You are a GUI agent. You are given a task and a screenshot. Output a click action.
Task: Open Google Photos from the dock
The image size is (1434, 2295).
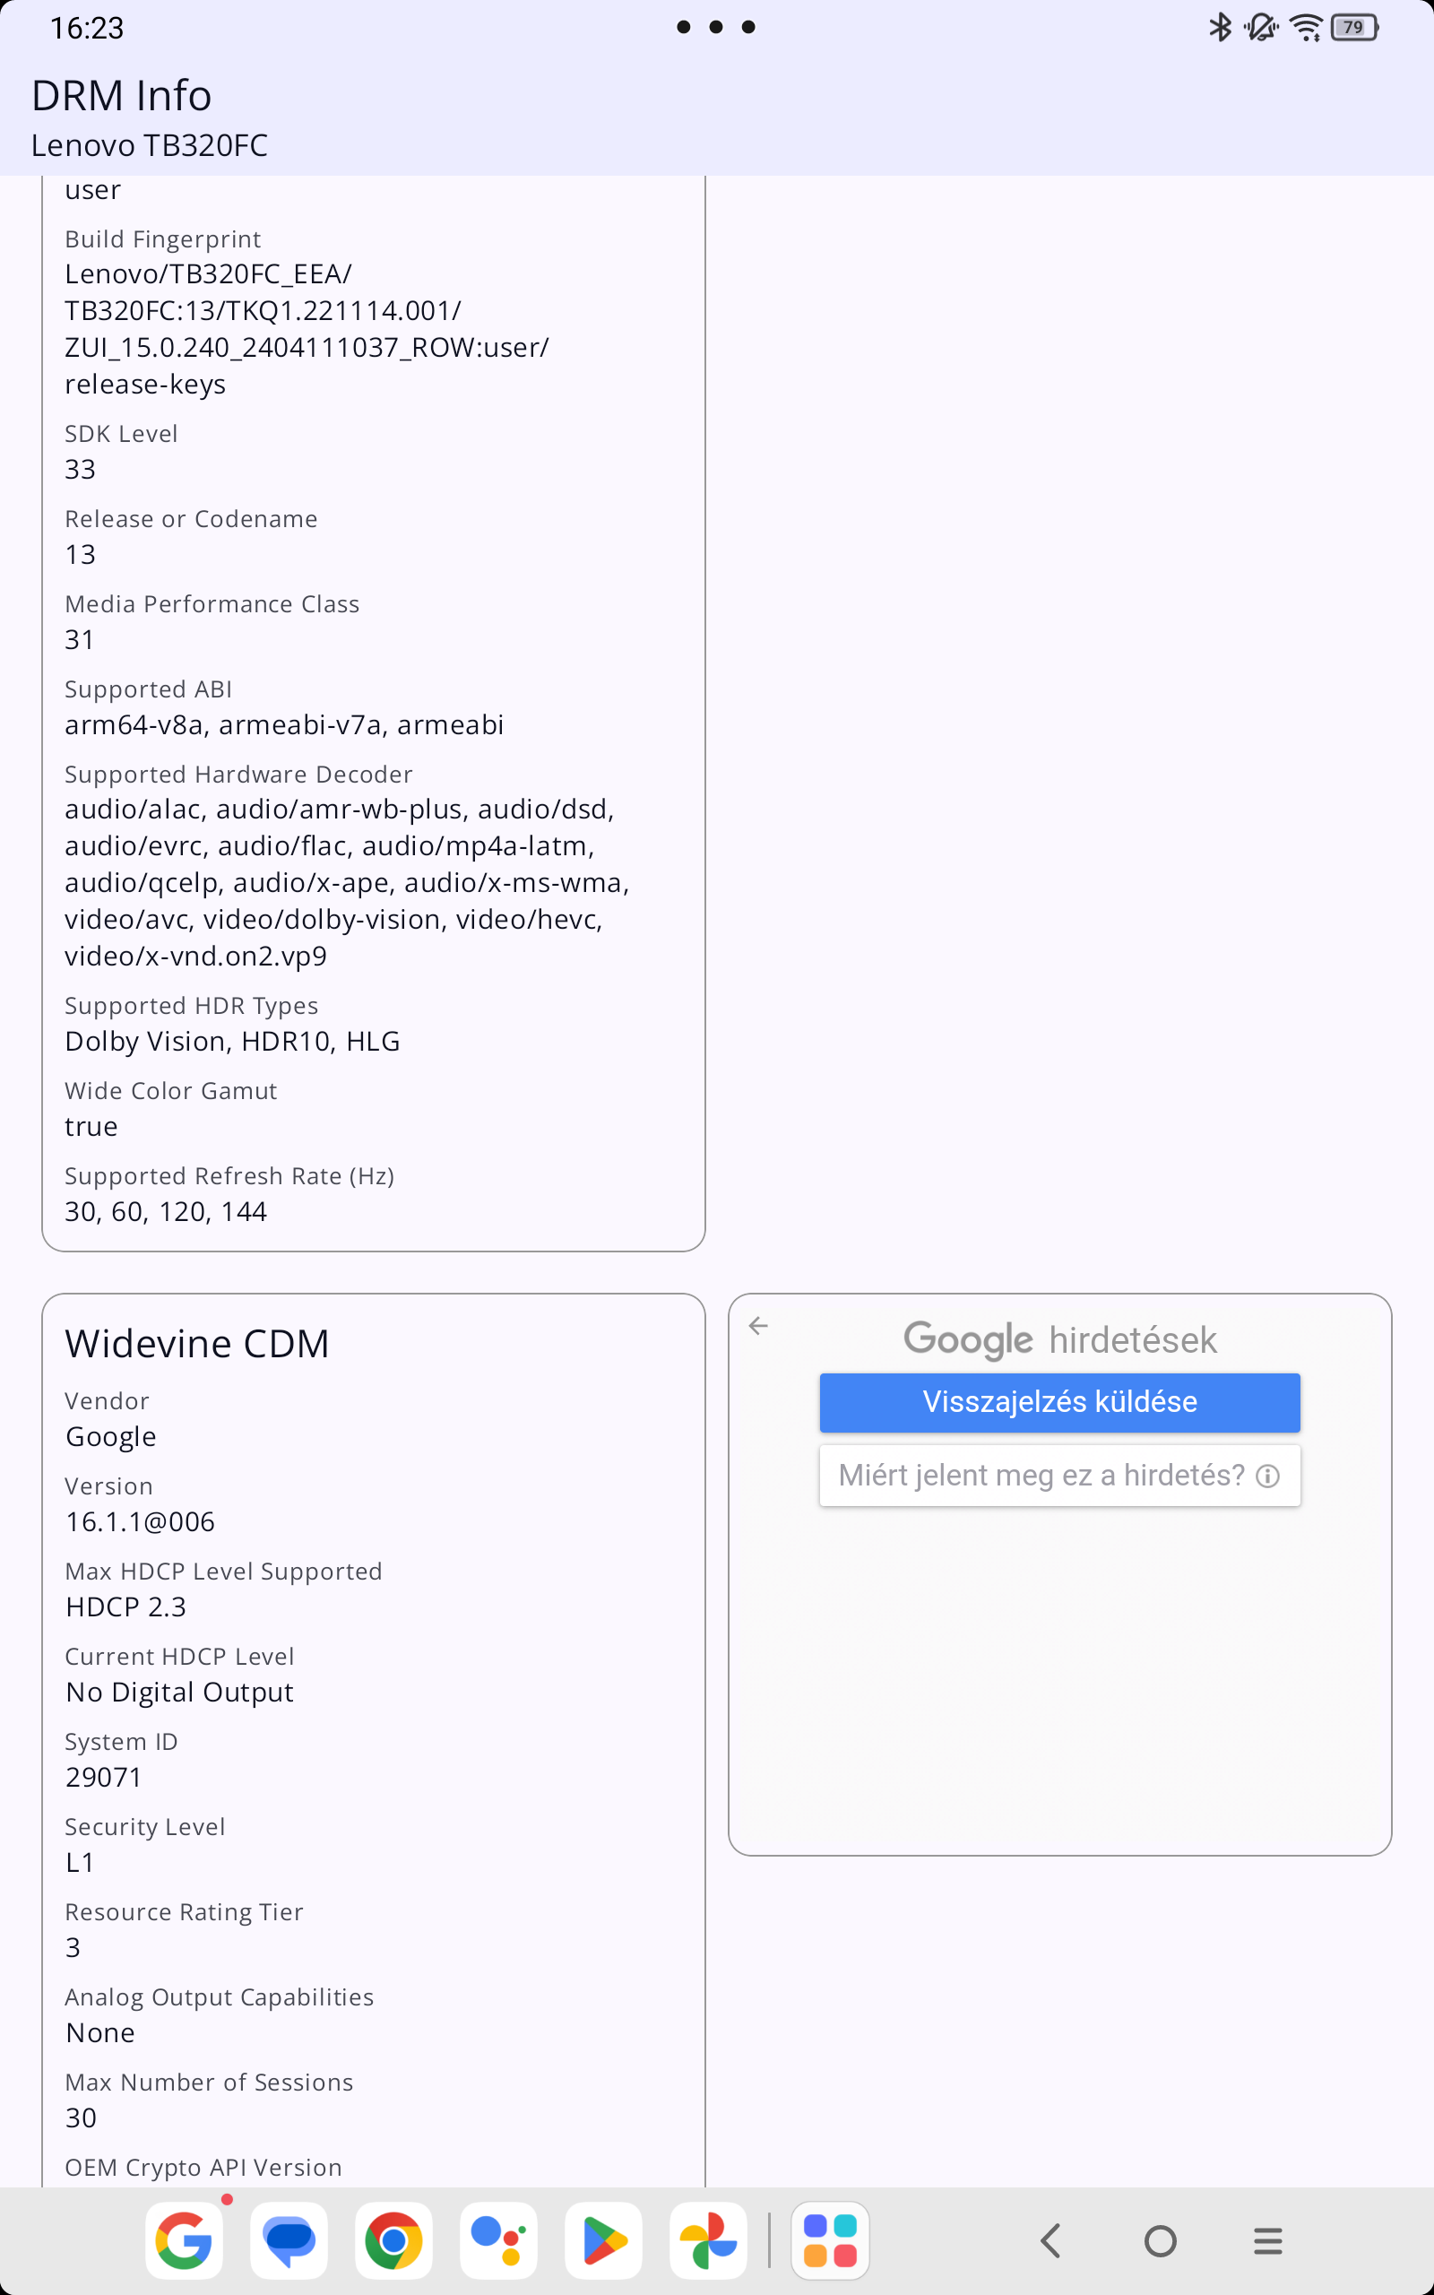click(x=708, y=2240)
